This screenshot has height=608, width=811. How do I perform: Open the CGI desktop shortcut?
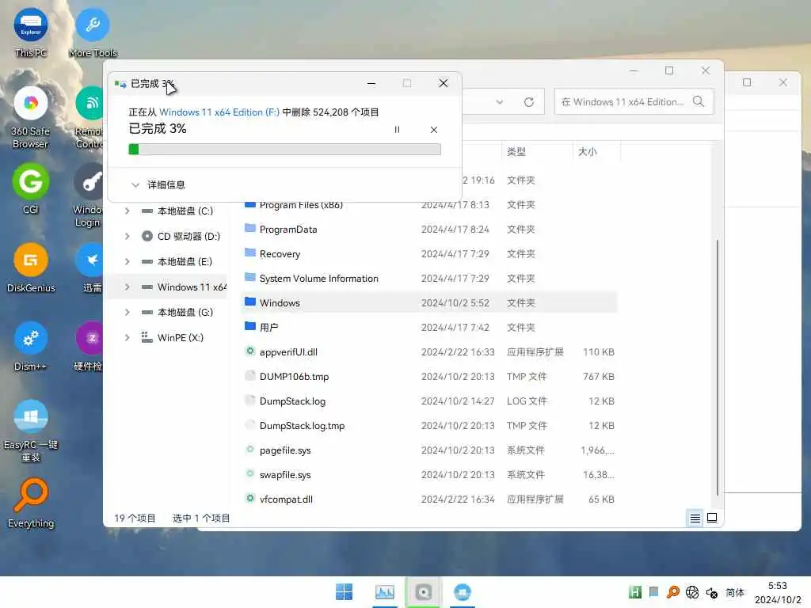tap(31, 188)
